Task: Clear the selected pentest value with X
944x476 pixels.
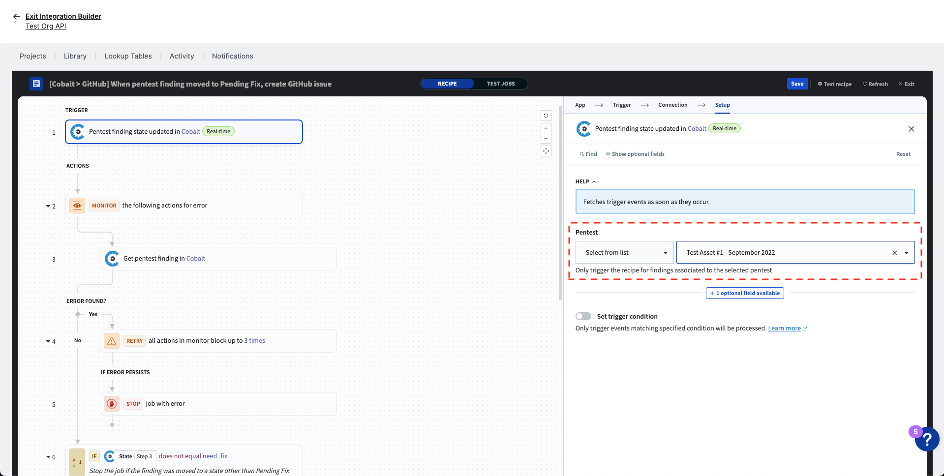Action: click(895, 253)
